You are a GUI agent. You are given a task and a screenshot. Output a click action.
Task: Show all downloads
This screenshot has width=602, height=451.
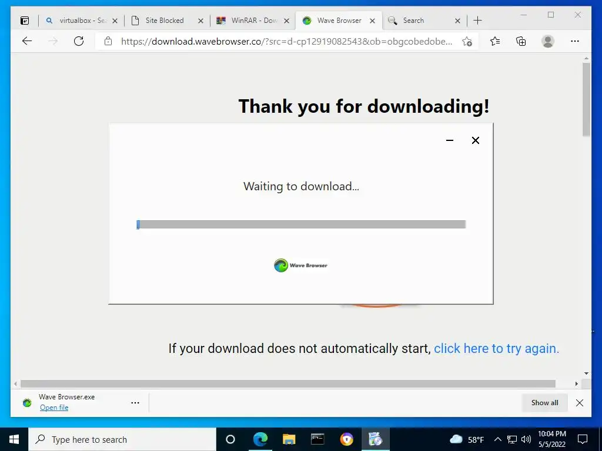coord(545,403)
